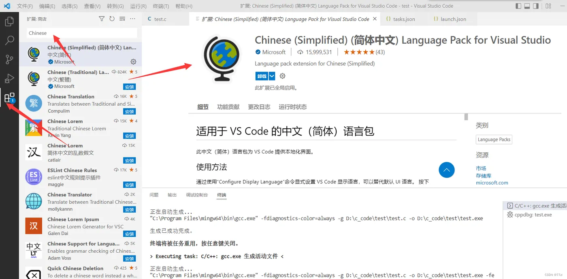Open the 终端(T) menu
This screenshot has width=567, height=279.
coord(161,6)
